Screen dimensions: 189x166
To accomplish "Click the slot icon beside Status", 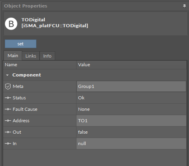I will tap(8, 98).
